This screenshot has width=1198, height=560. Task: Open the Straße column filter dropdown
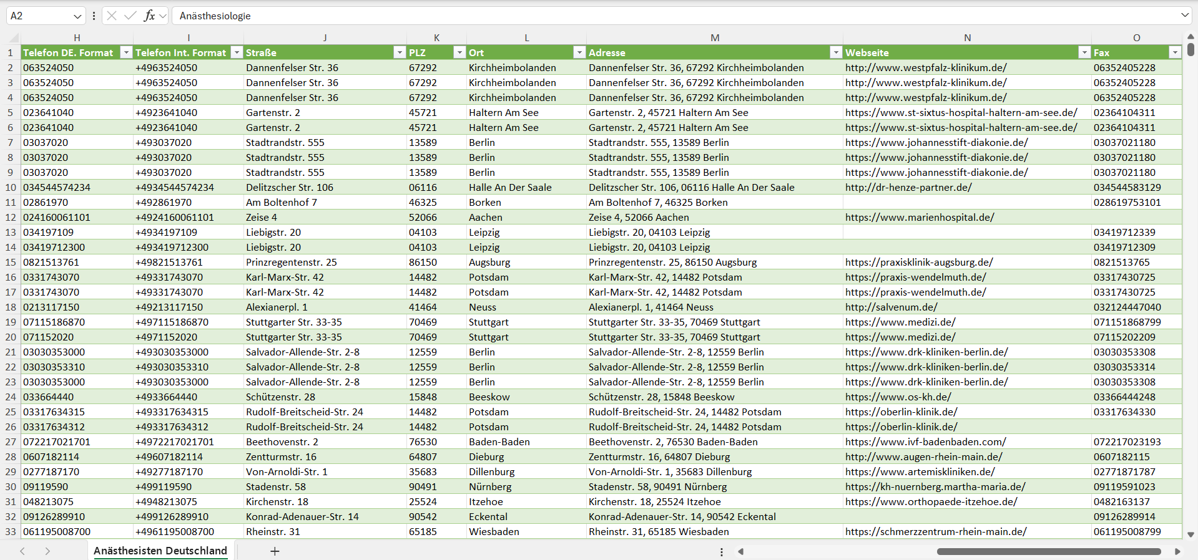(x=400, y=52)
